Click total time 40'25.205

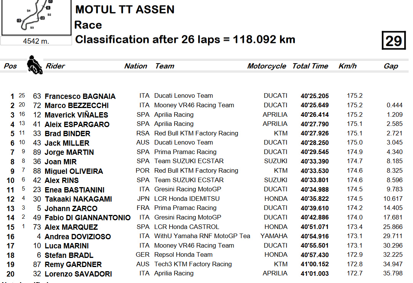tap(315, 96)
